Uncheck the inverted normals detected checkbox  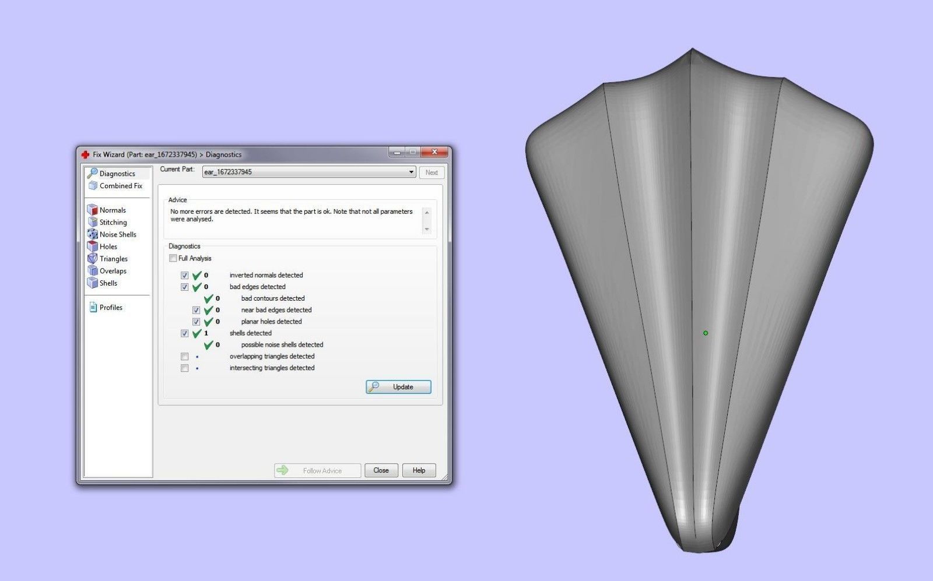tap(184, 275)
